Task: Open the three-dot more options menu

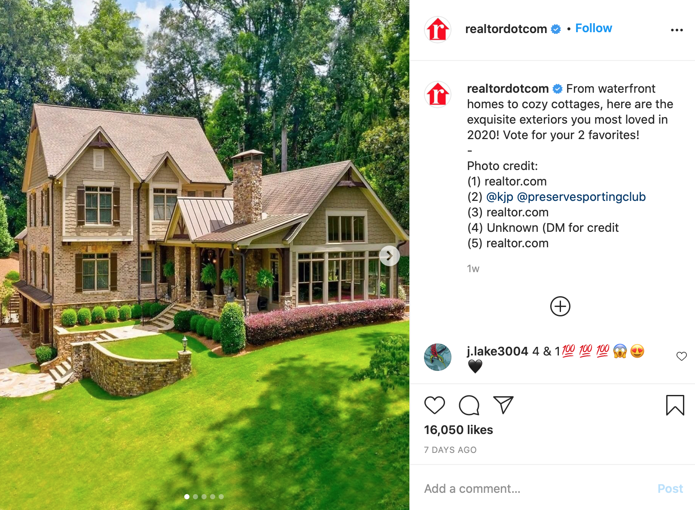Action: (677, 30)
